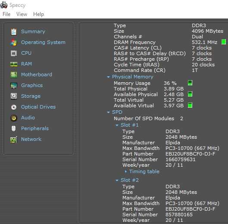228x224 pixels.
Task: Select the Number Of SPD Modules row
Action: coord(148,118)
